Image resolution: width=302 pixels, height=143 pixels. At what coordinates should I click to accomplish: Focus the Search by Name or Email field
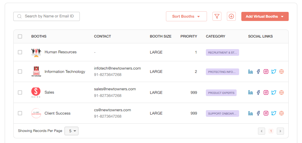point(49,16)
